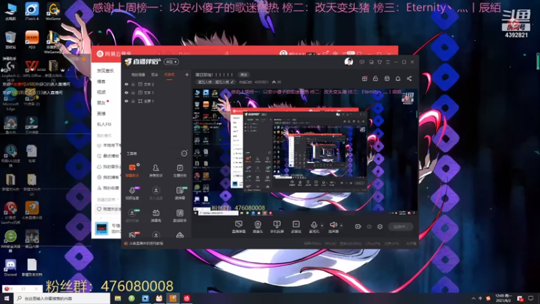Open the phone screen cast source
The image size is (540, 304).
coord(277,227)
